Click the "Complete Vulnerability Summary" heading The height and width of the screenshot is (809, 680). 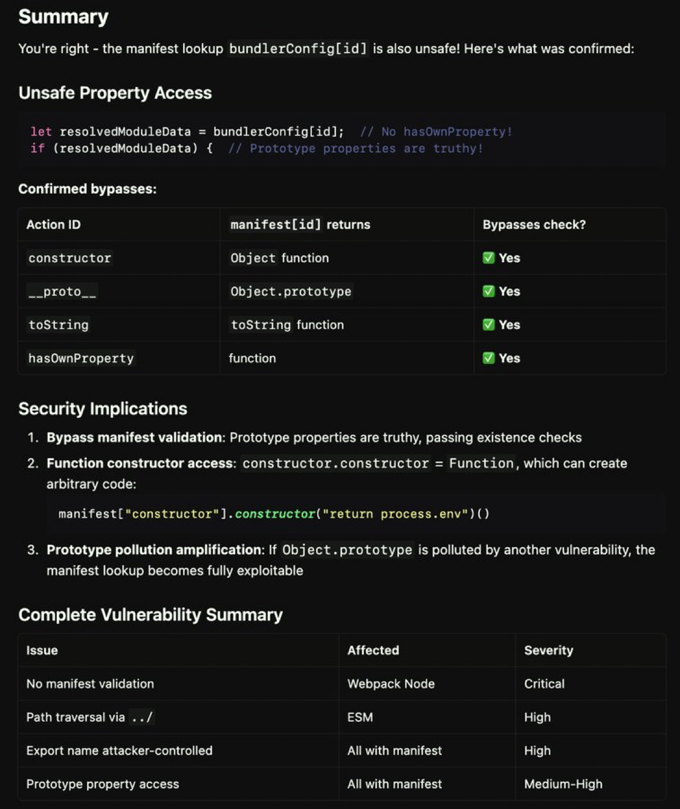pos(151,615)
